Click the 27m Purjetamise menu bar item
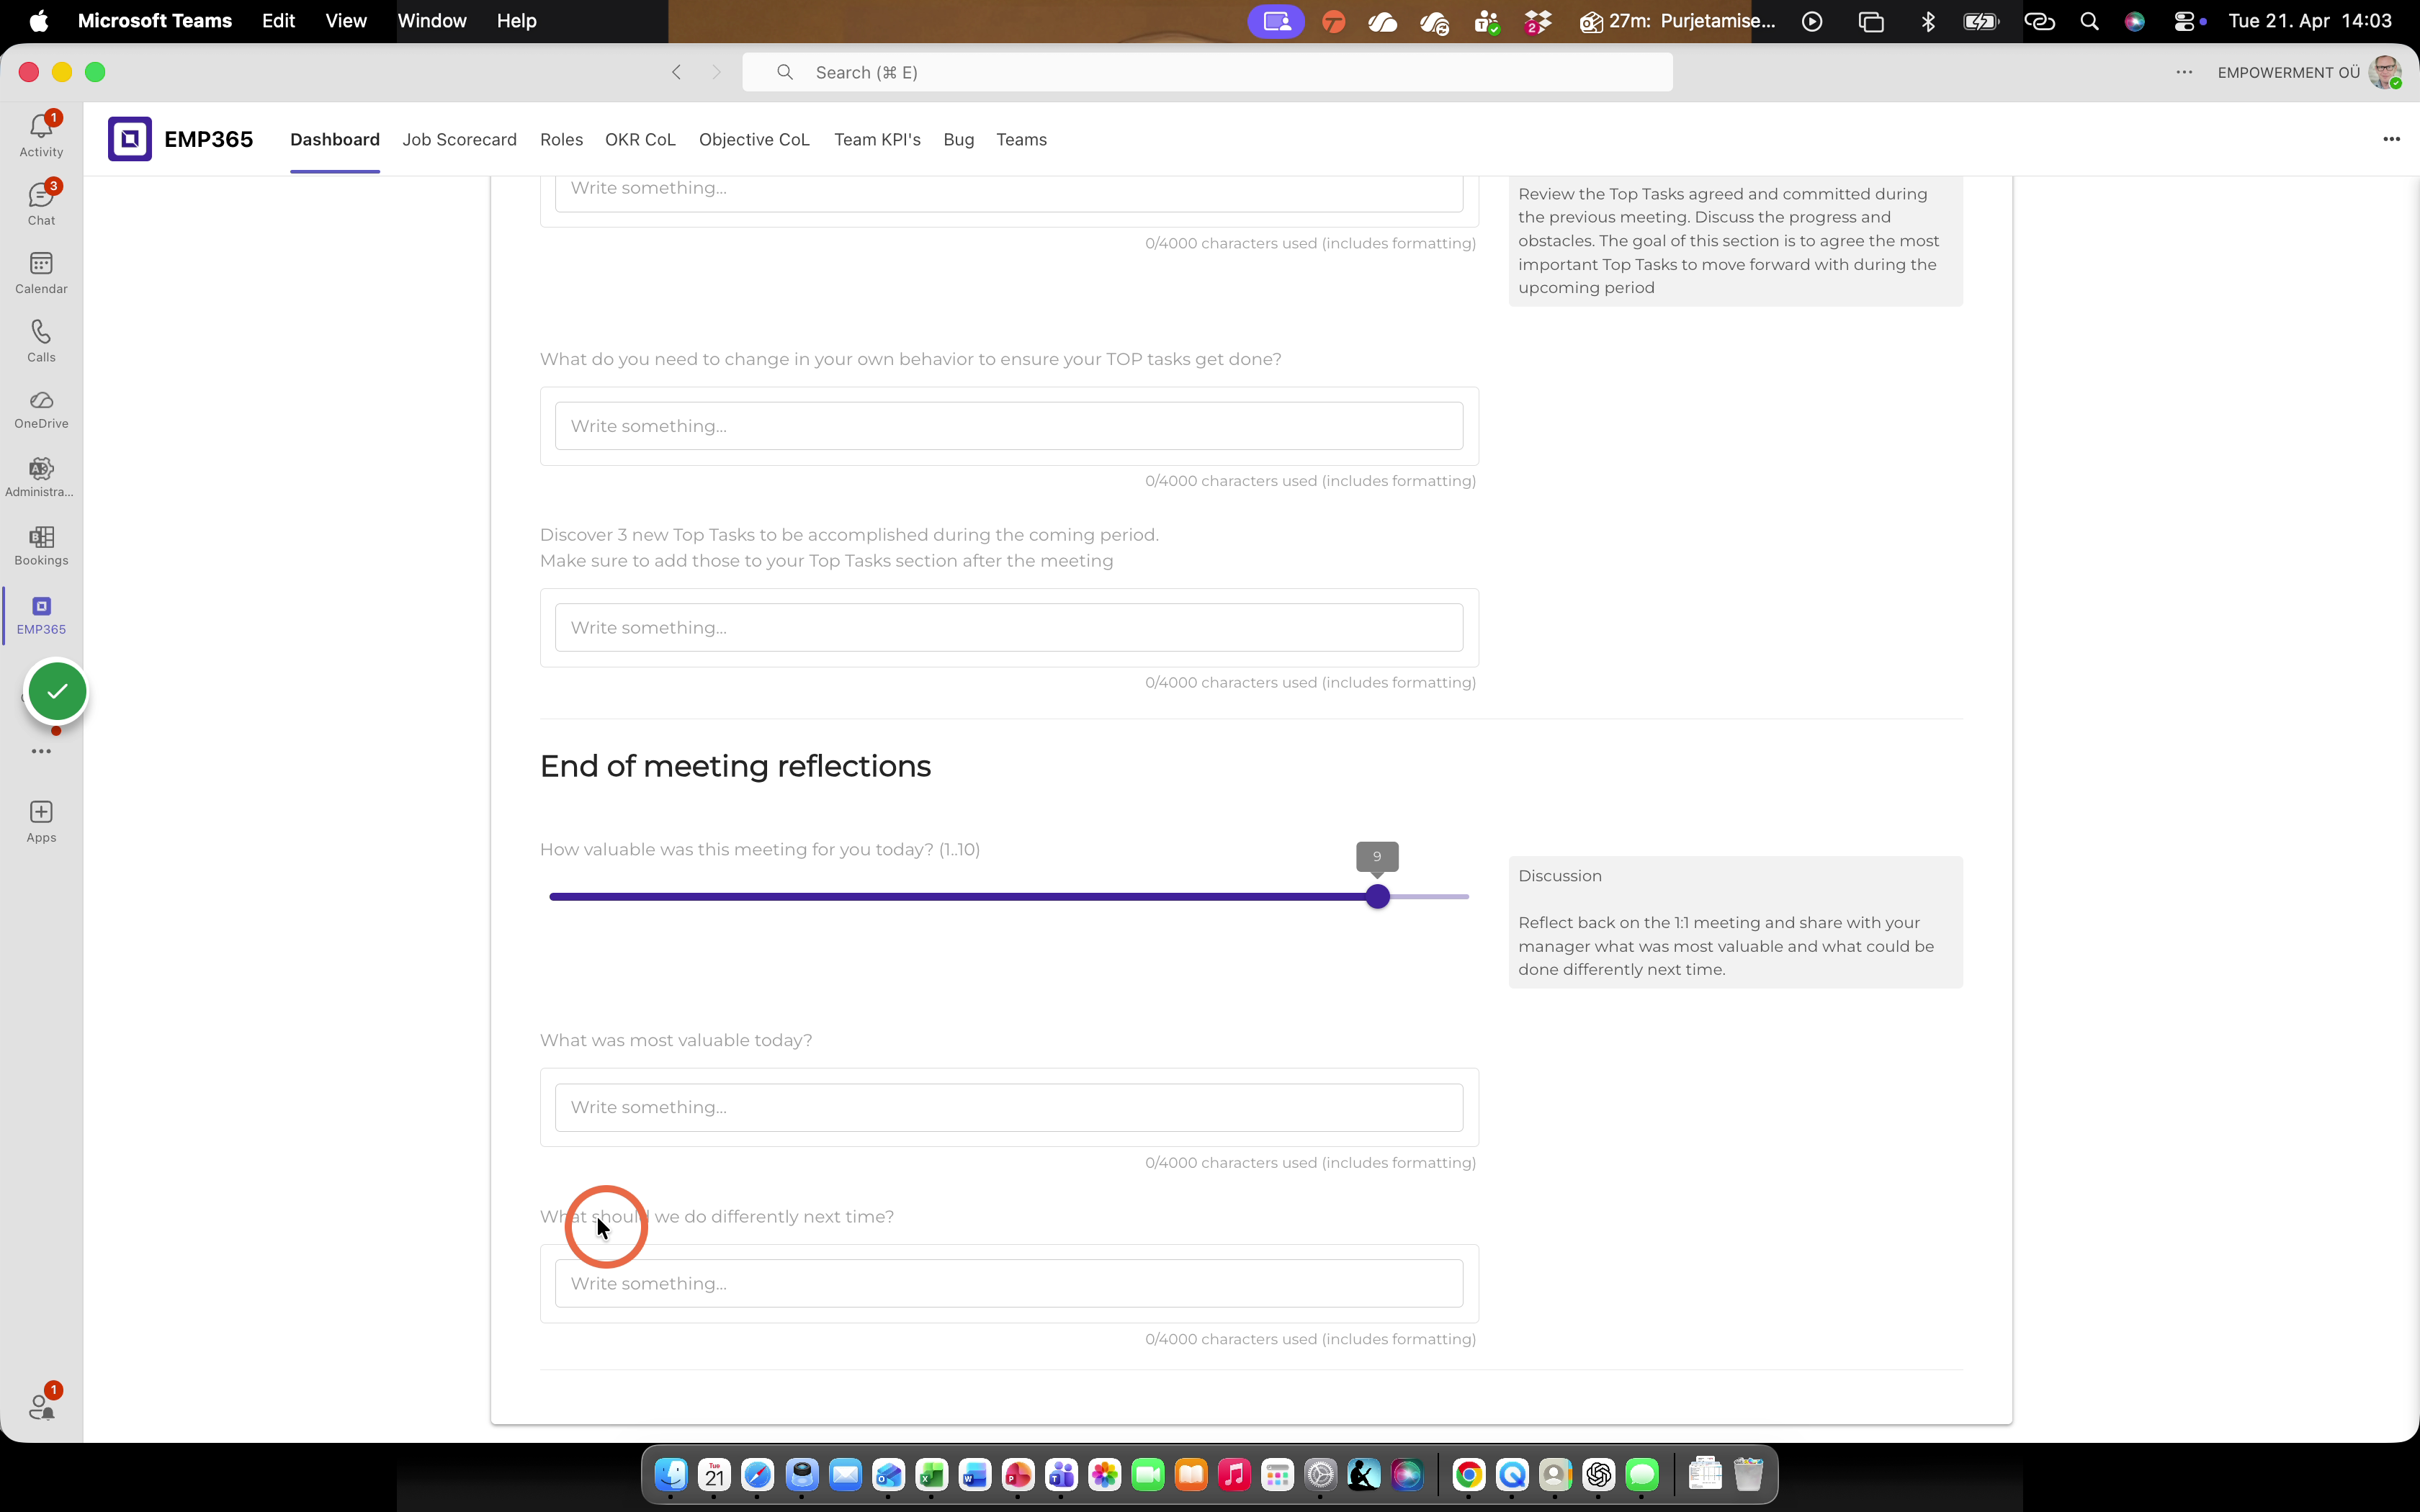The width and height of the screenshot is (2420, 1512). pos(1677,21)
